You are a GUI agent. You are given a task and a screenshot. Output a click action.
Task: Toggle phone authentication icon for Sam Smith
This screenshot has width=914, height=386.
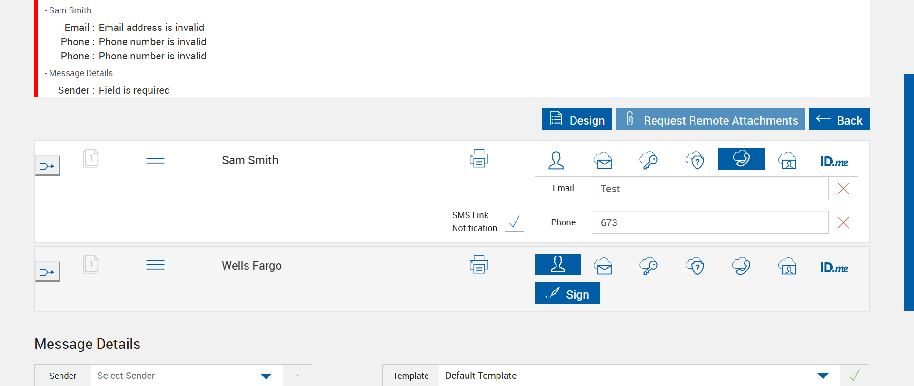741,159
